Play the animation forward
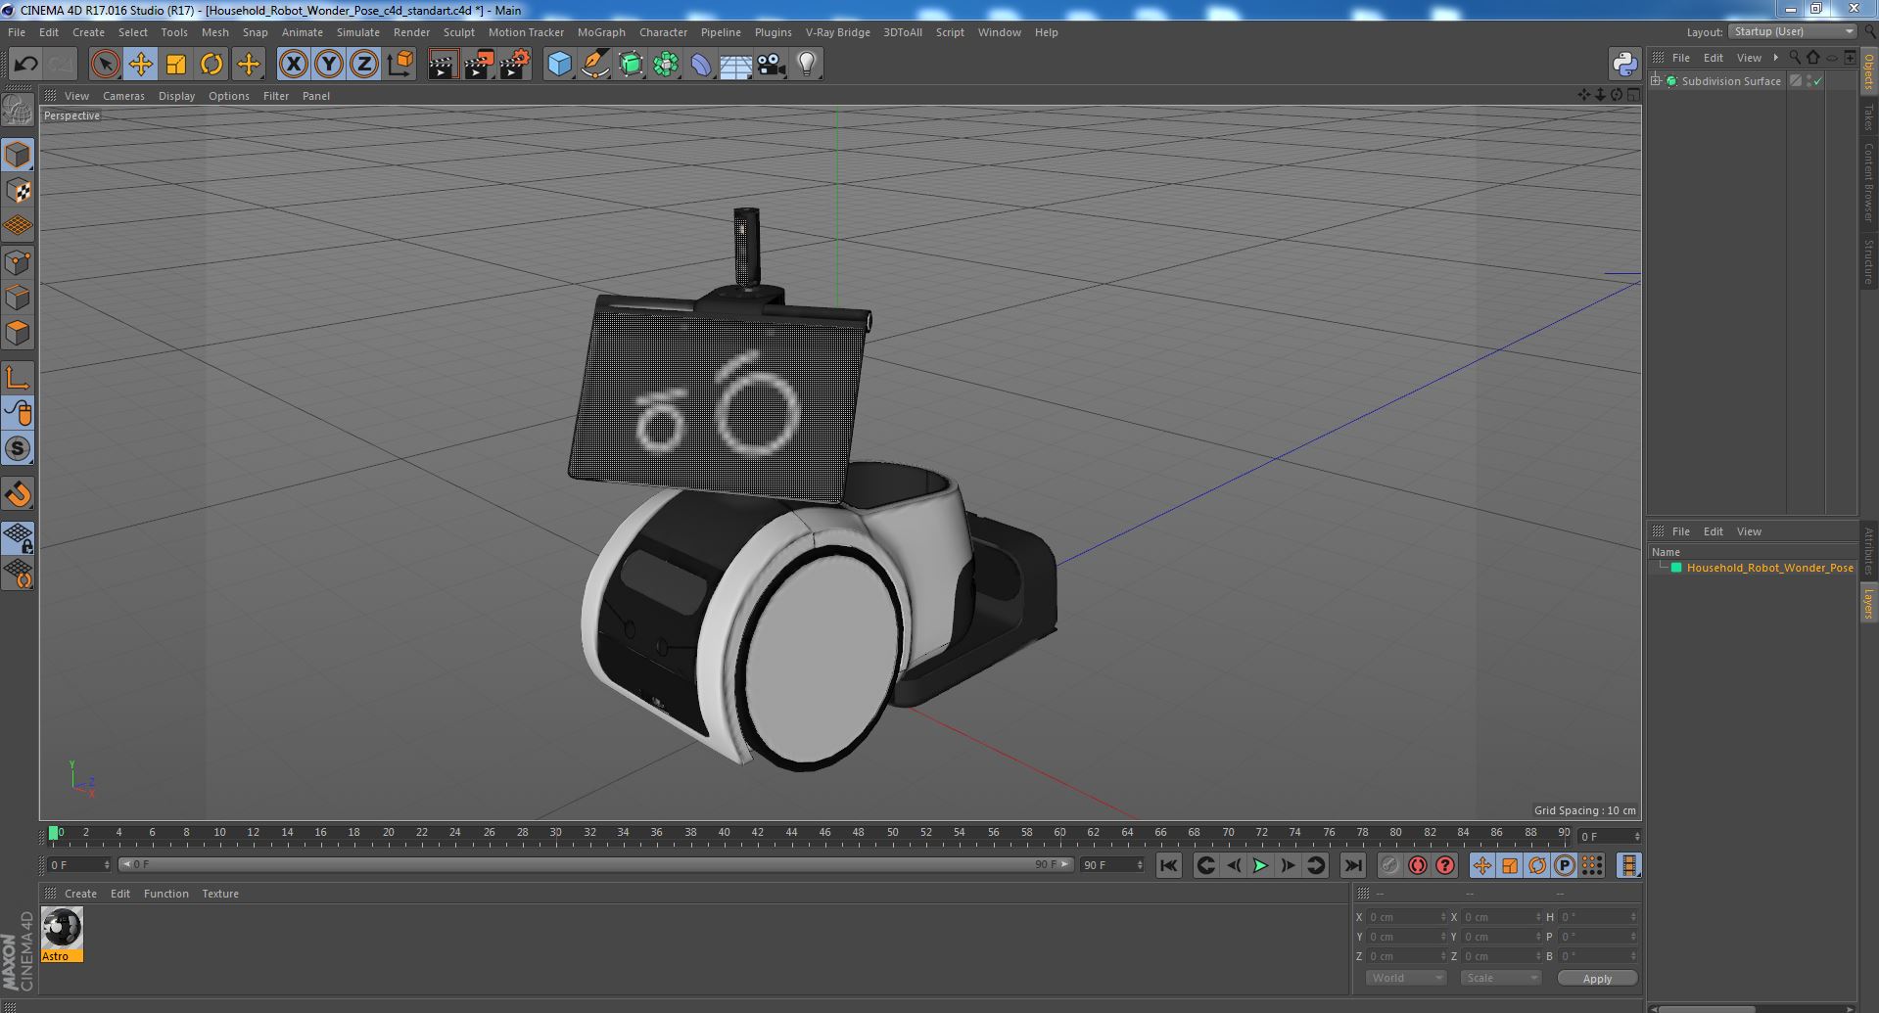 (1260, 865)
